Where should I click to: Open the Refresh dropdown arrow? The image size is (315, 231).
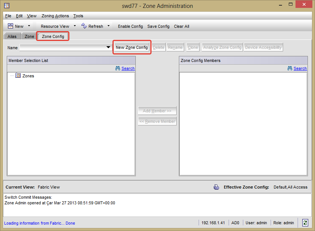pos(108,26)
